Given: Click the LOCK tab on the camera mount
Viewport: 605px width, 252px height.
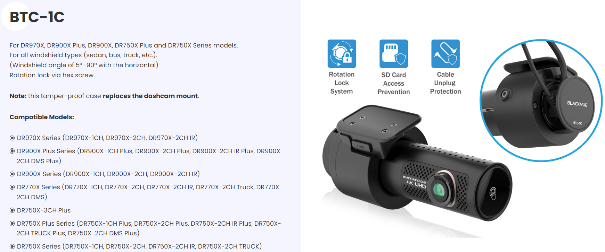Looking at the screenshot, I should click(361, 147).
